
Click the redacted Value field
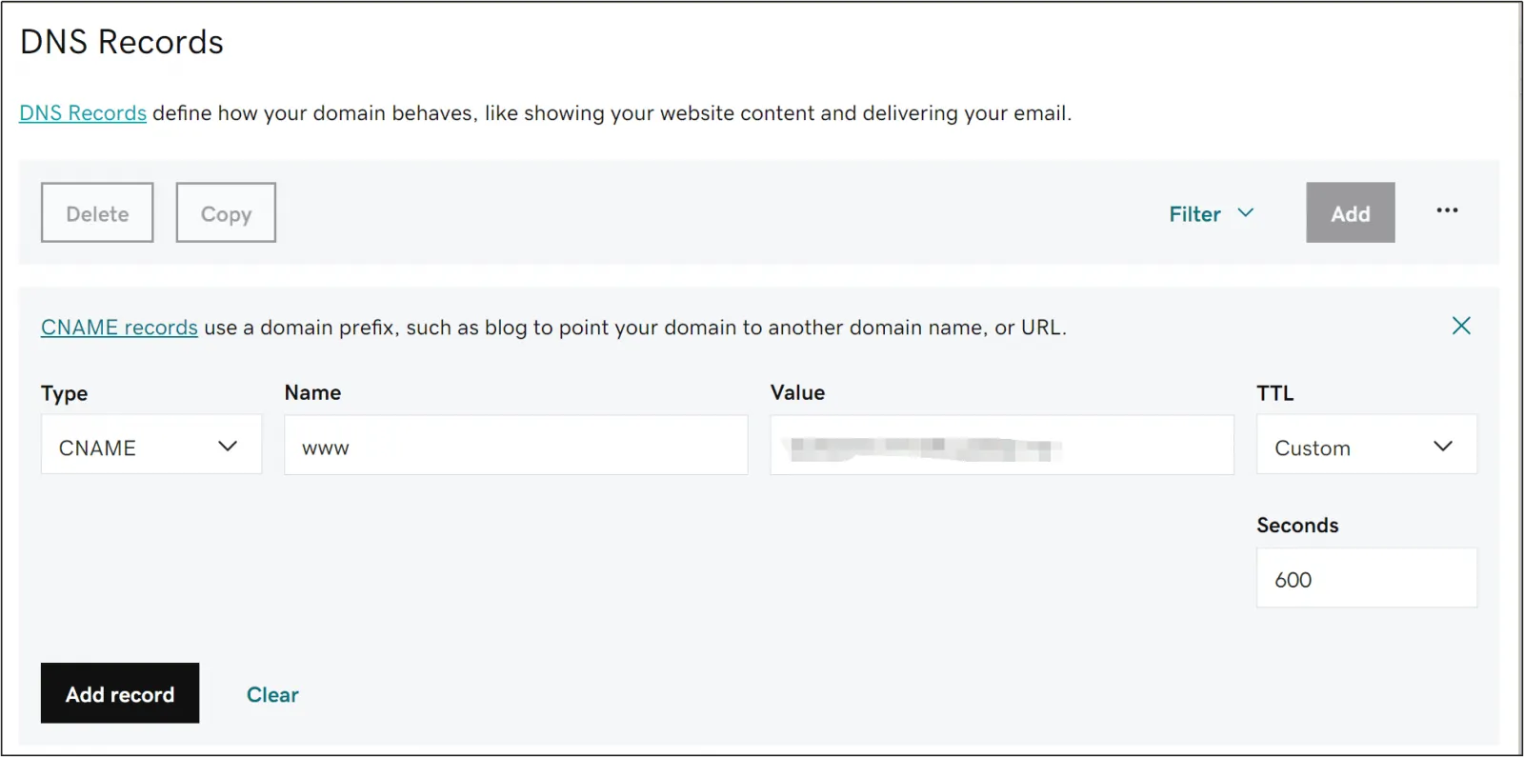[x=1001, y=445]
